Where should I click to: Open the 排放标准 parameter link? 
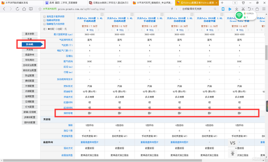pyautogui.click(x=68, y=113)
